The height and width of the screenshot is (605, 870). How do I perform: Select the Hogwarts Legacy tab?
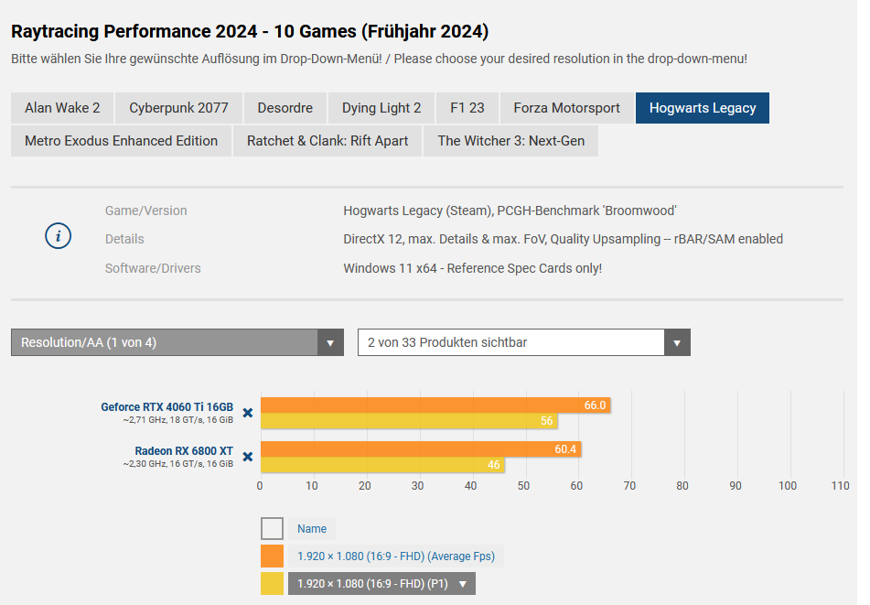coord(703,108)
